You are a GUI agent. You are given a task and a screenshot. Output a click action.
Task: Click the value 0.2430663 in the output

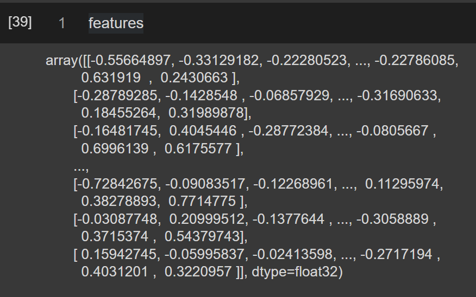(x=194, y=78)
